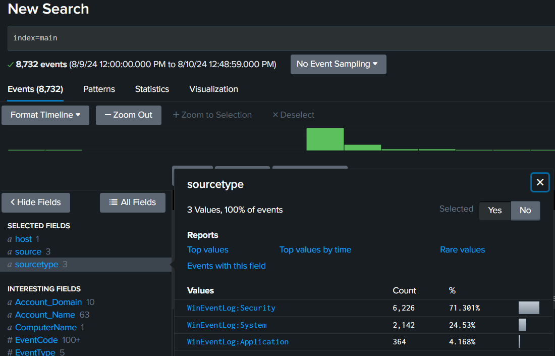555x356 pixels.
Task: Click into the search query input field
Action: [x=277, y=38]
